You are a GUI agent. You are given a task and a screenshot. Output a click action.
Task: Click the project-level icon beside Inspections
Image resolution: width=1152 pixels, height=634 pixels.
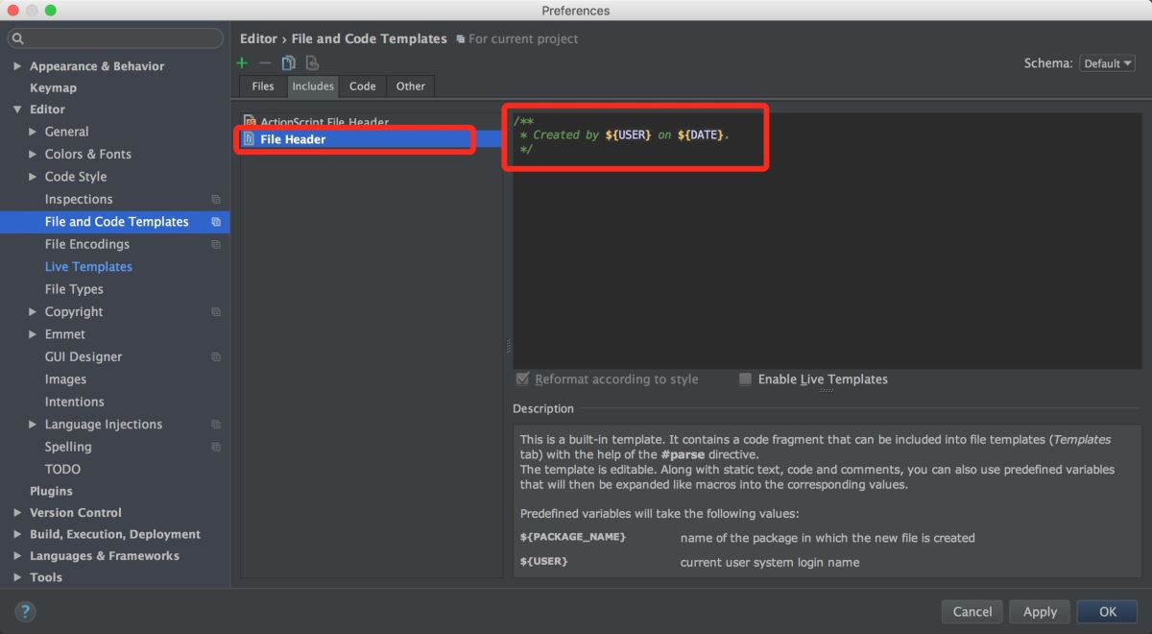point(216,200)
